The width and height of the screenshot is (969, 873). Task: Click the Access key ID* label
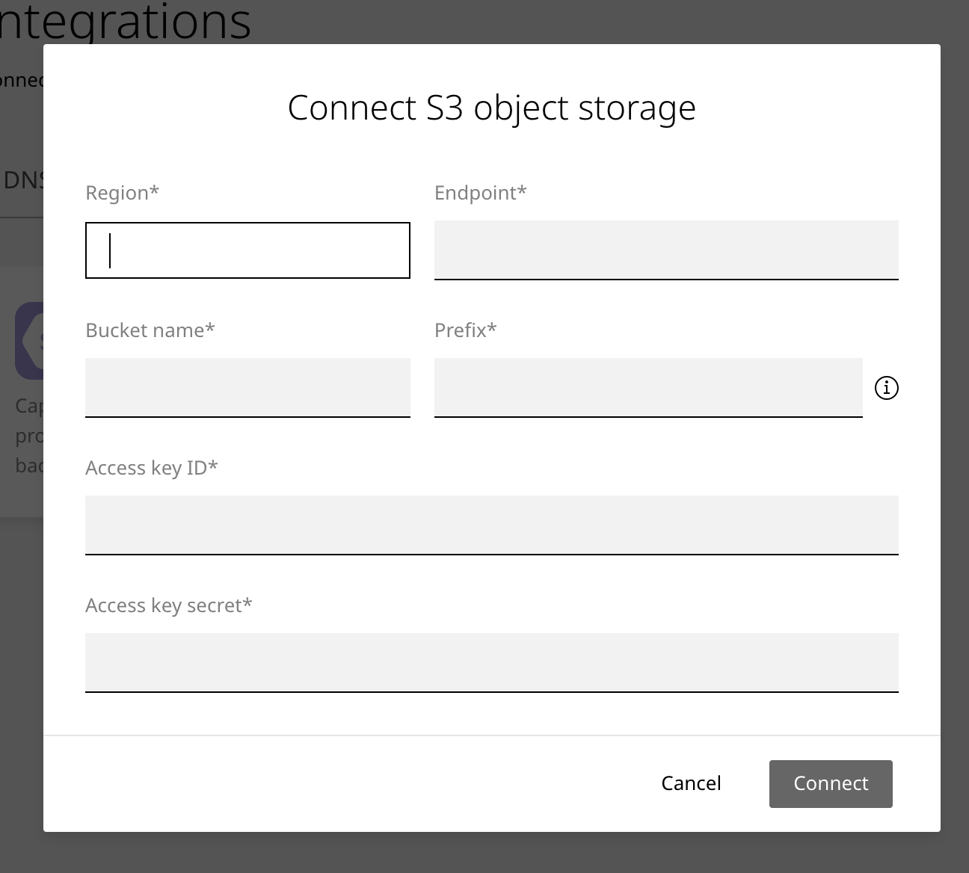click(x=151, y=468)
